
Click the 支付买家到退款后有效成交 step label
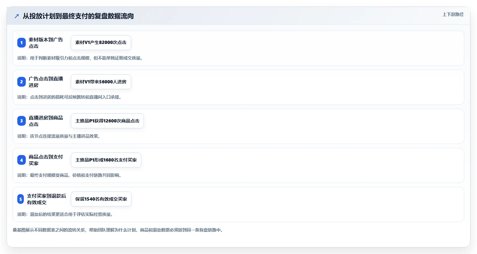[x=47, y=199]
